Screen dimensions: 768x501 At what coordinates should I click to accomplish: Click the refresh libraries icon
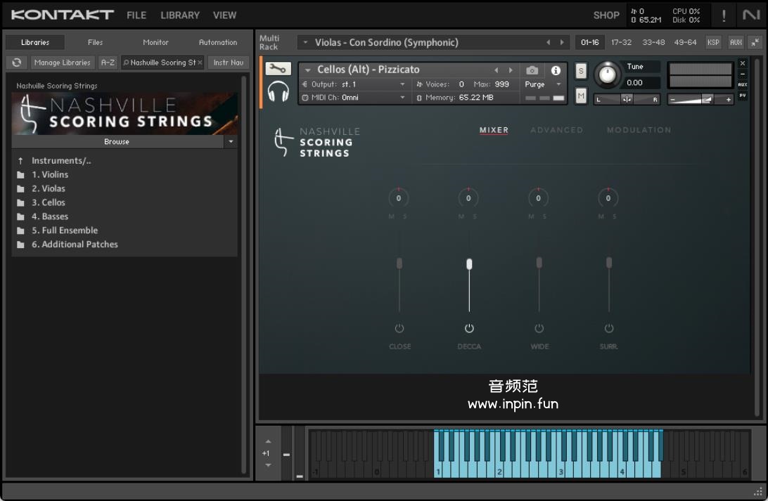(16, 63)
